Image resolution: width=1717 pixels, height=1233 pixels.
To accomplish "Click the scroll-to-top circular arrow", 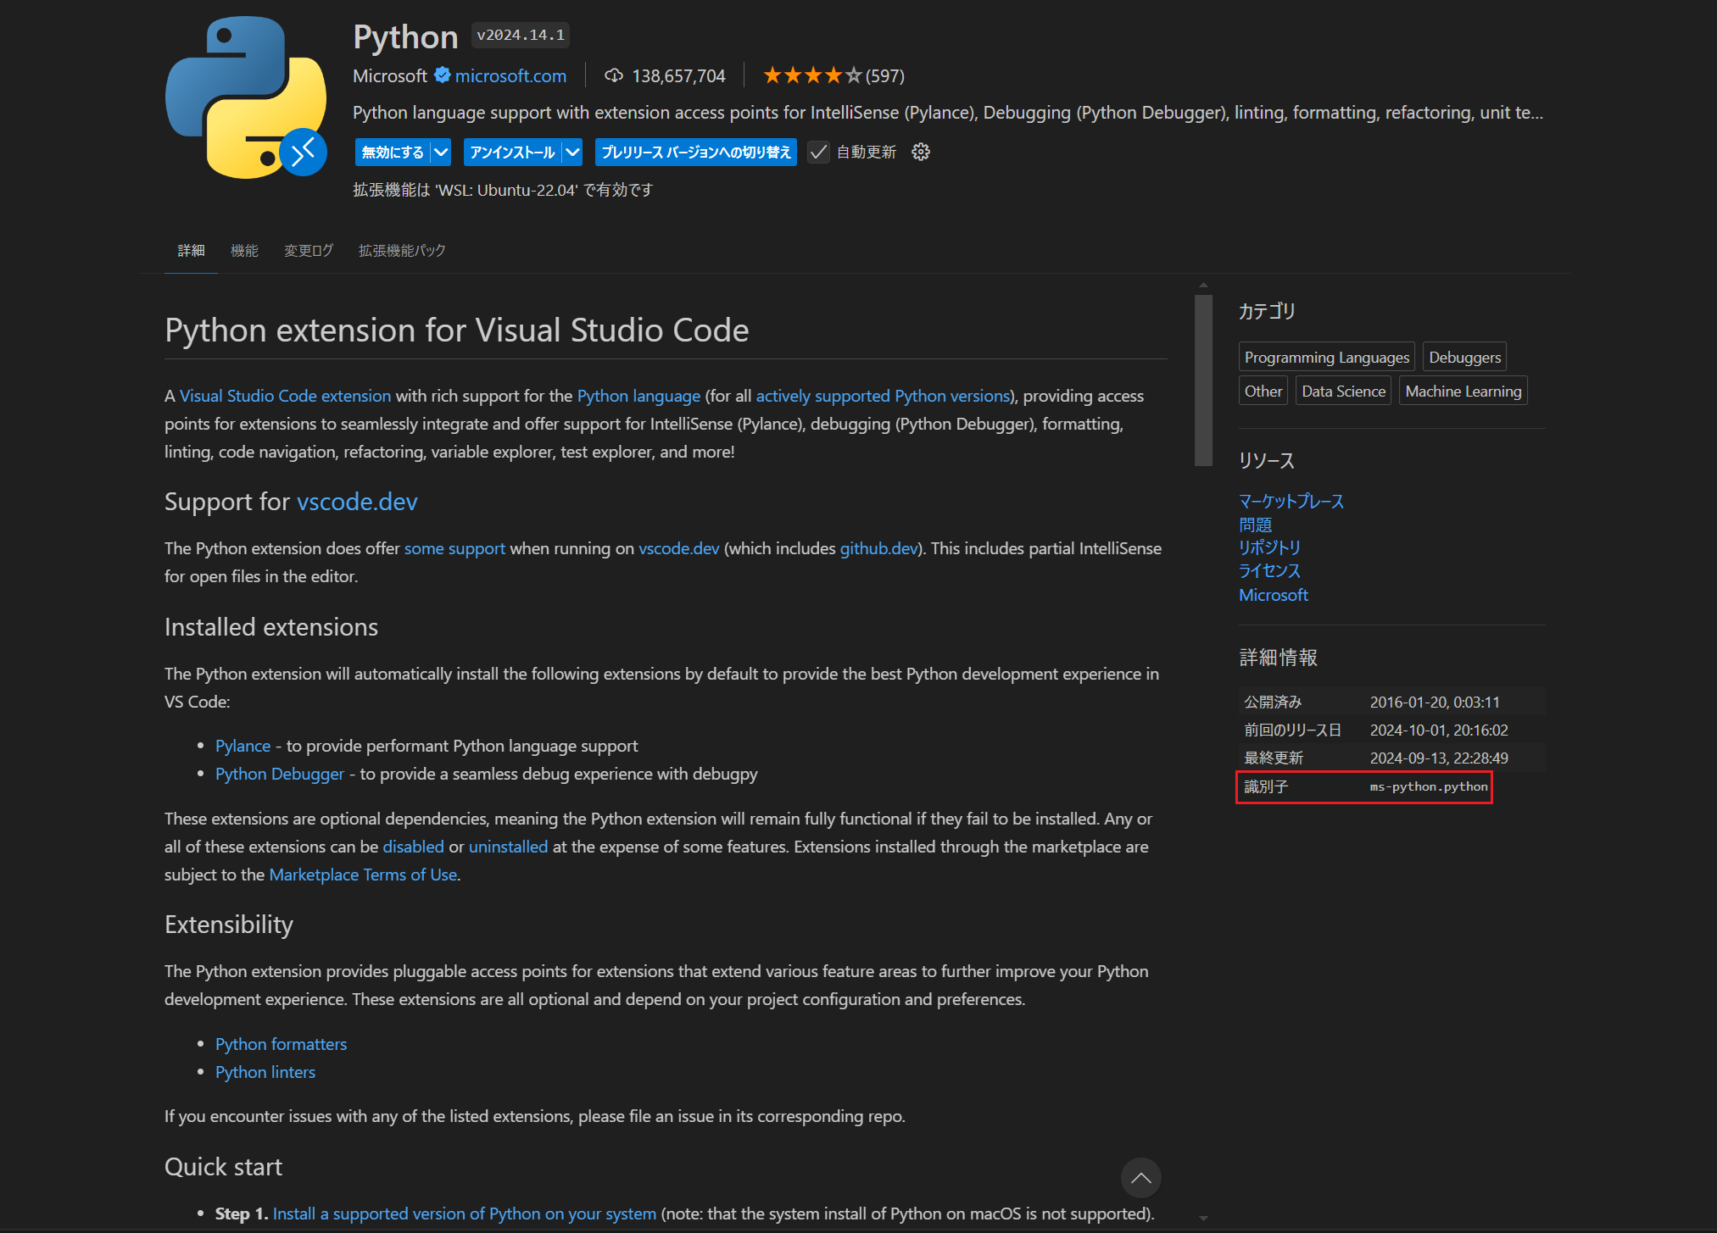I will coord(1140,1178).
